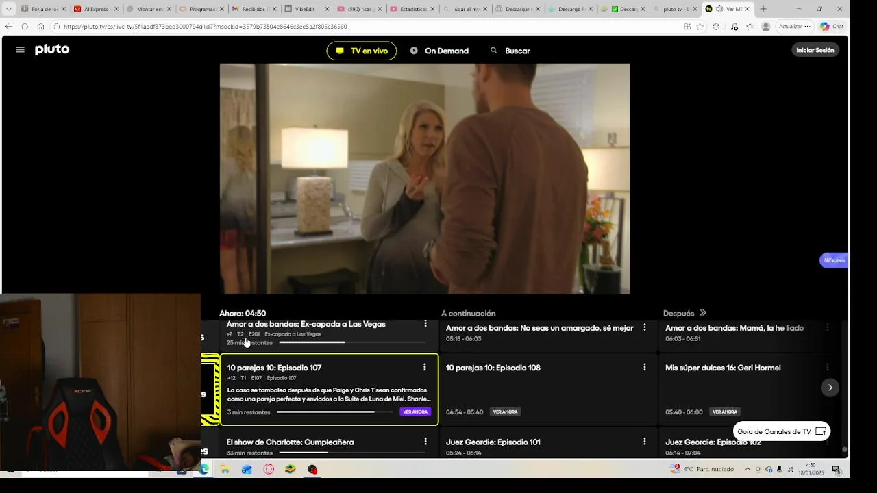The height and width of the screenshot is (493, 877).
Task: Mute the audio on Ver MTV tab
Action: pyautogui.click(x=719, y=9)
